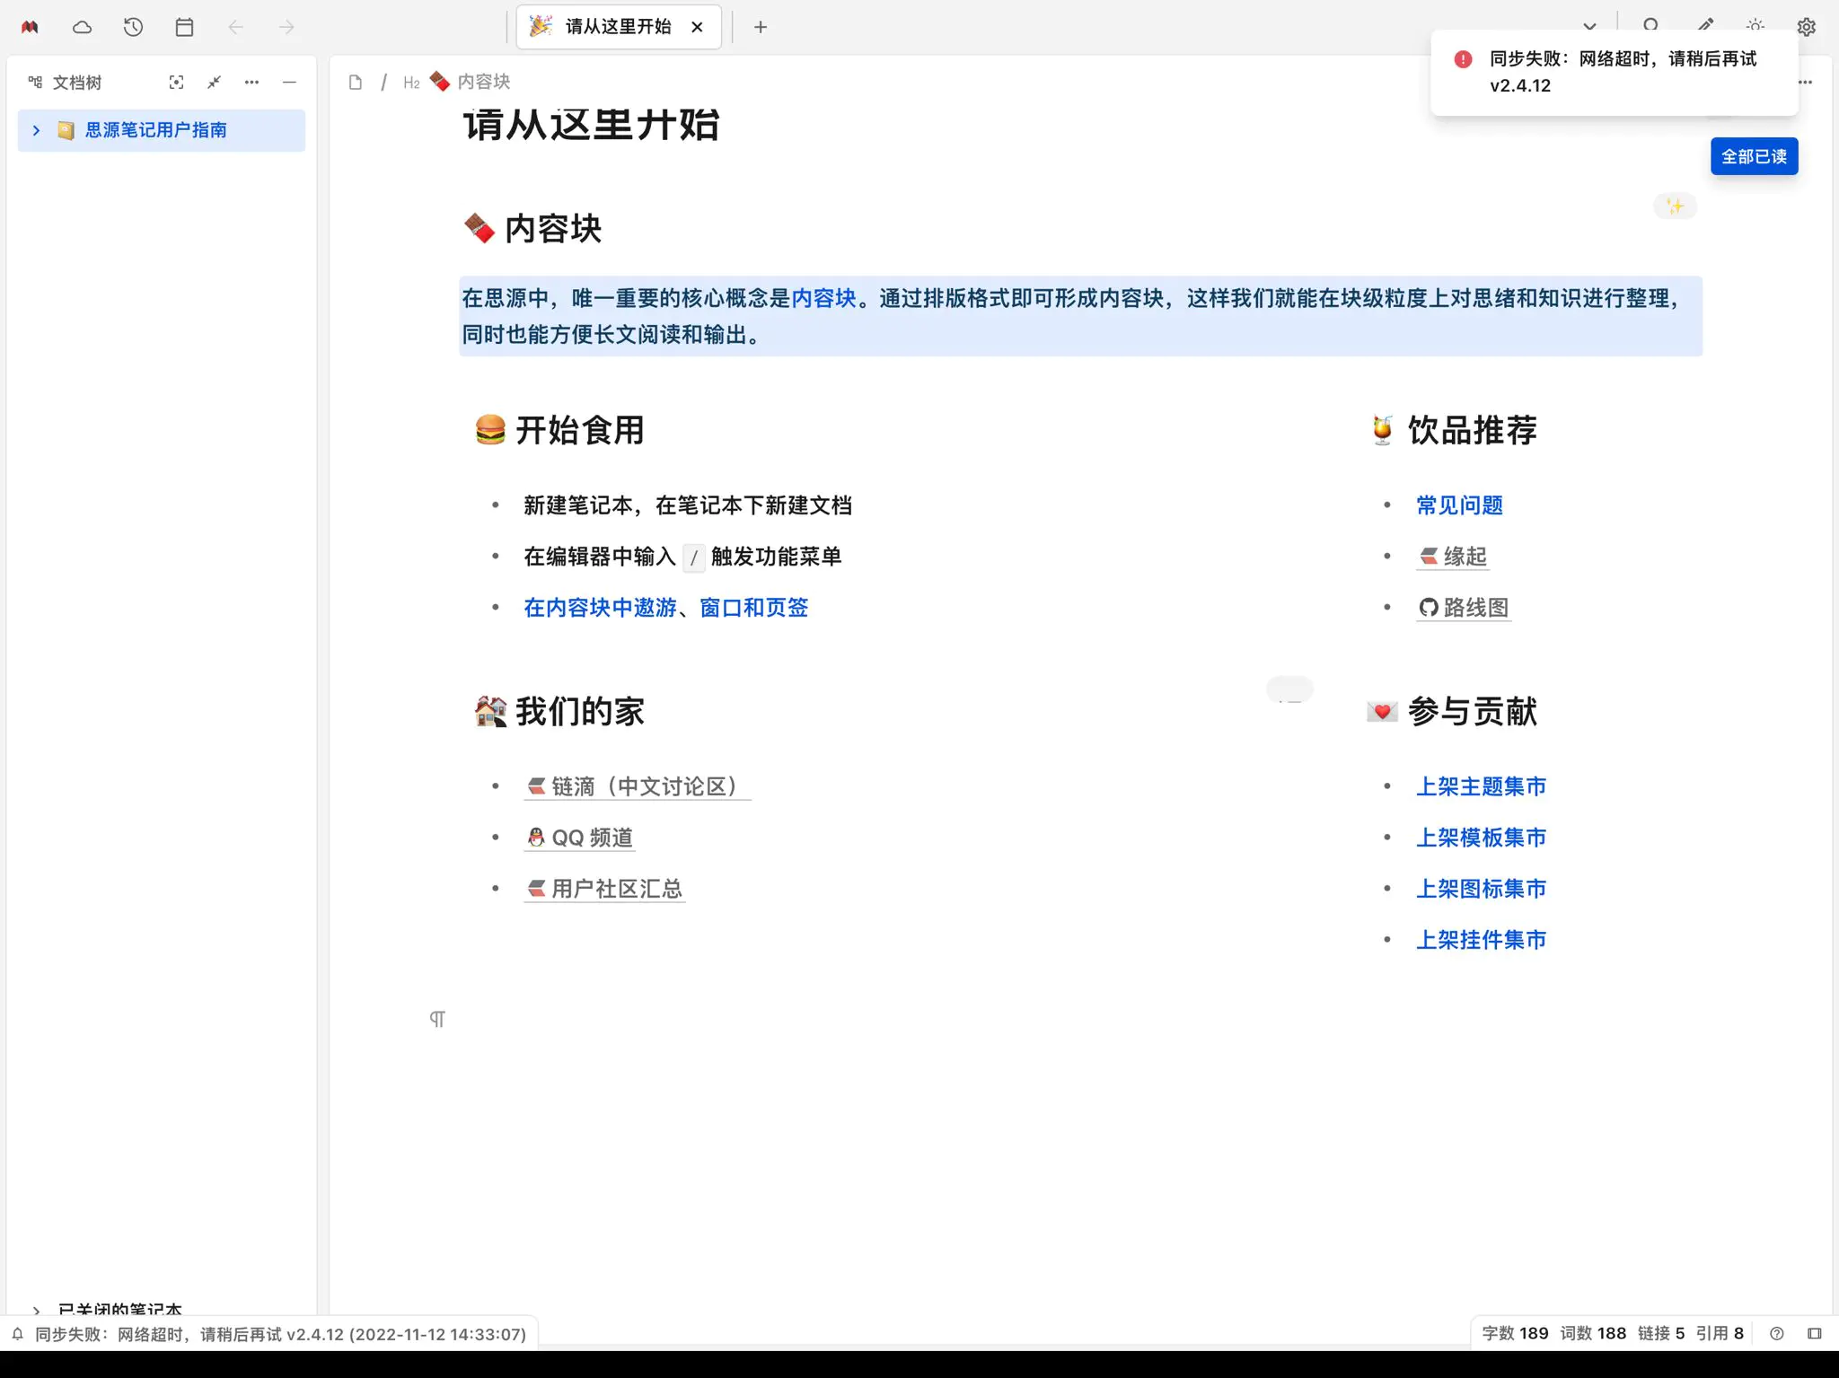Click the 全部已读 button

[x=1754, y=156]
